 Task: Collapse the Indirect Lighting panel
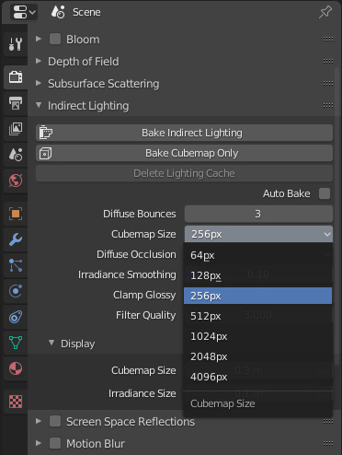pyautogui.click(x=39, y=105)
